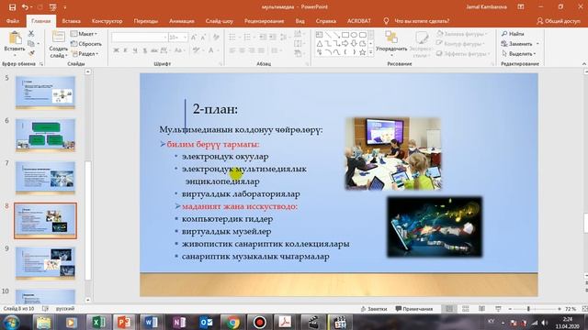
Task: Open Word from the taskbar
Action: pyautogui.click(x=152, y=322)
